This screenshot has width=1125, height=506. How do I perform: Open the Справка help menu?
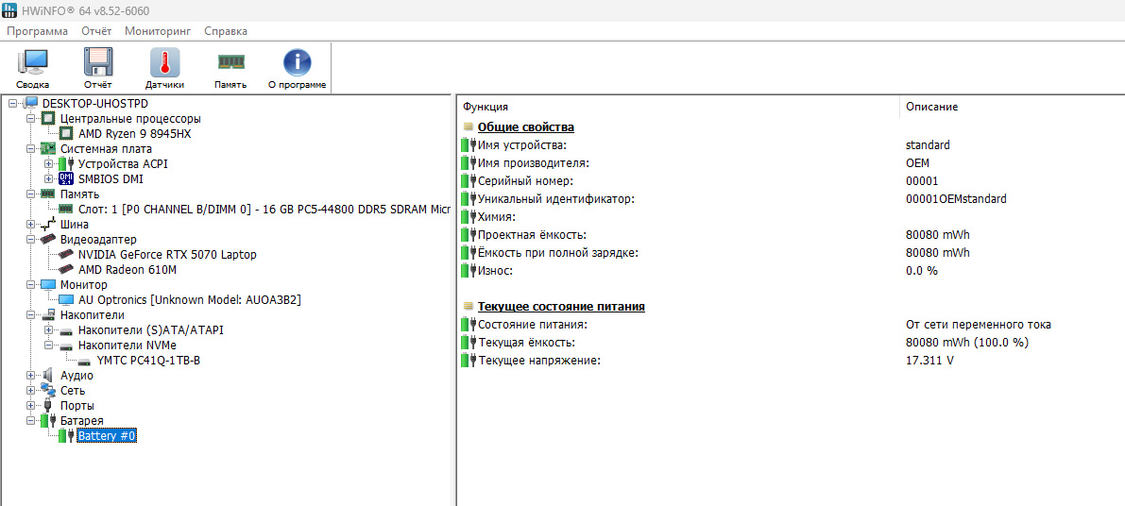coord(226,31)
